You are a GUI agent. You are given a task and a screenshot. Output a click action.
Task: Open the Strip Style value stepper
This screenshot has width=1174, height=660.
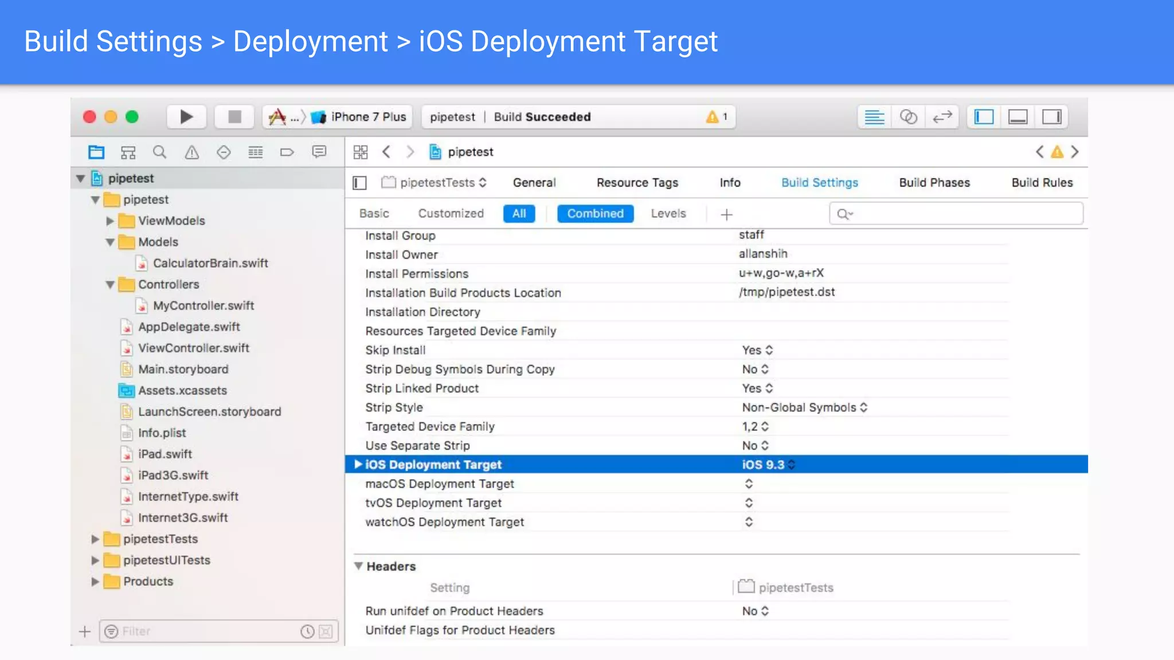click(863, 407)
